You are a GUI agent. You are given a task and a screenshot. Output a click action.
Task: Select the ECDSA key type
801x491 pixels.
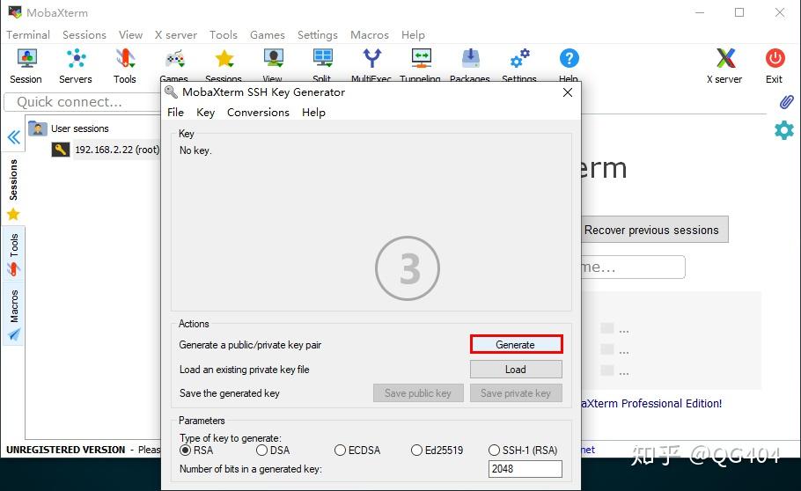coord(340,451)
